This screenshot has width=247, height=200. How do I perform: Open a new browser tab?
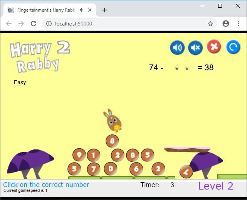click(x=104, y=10)
